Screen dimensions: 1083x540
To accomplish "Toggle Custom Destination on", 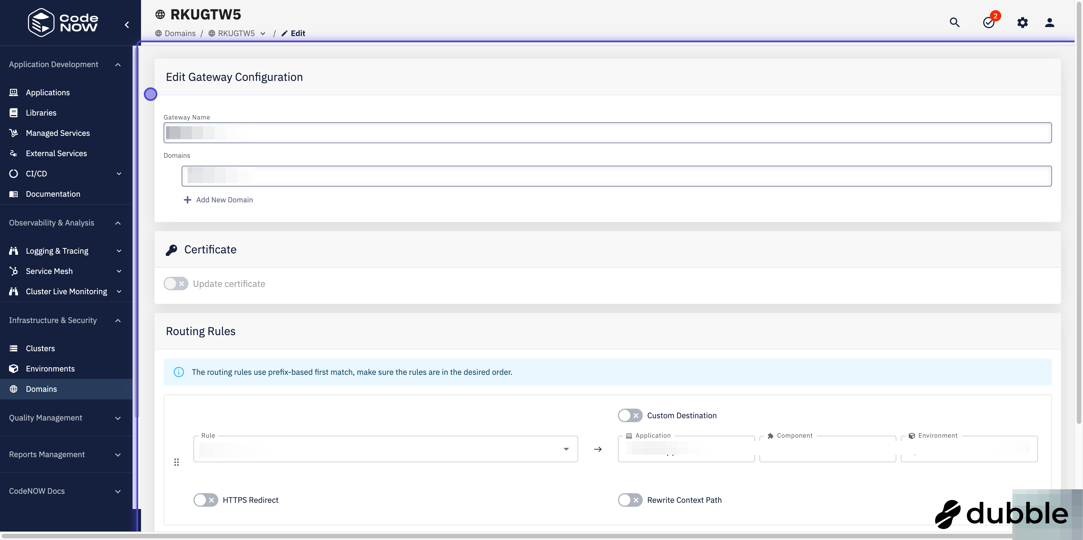I will pos(630,416).
